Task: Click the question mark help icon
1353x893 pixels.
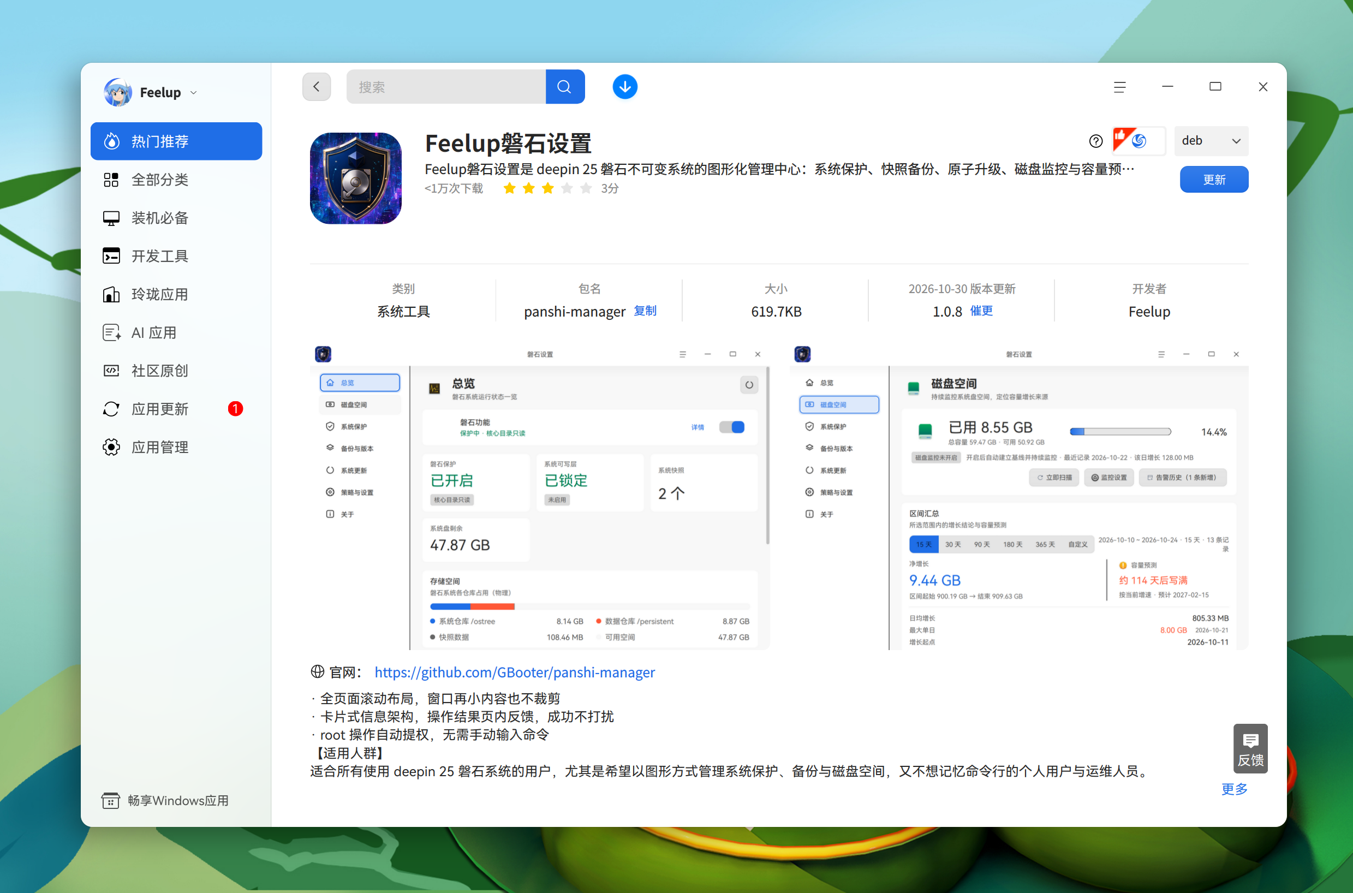Action: point(1095,141)
